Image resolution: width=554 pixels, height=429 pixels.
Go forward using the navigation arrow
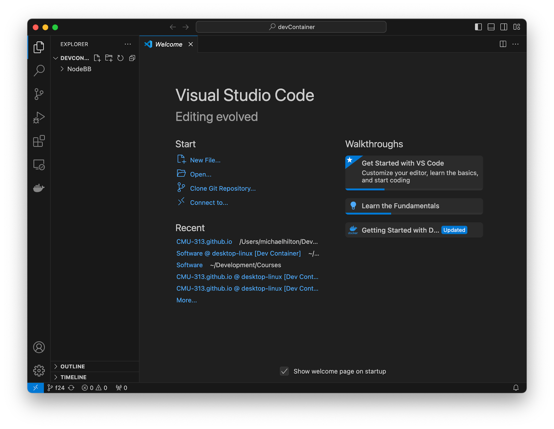coord(186,27)
